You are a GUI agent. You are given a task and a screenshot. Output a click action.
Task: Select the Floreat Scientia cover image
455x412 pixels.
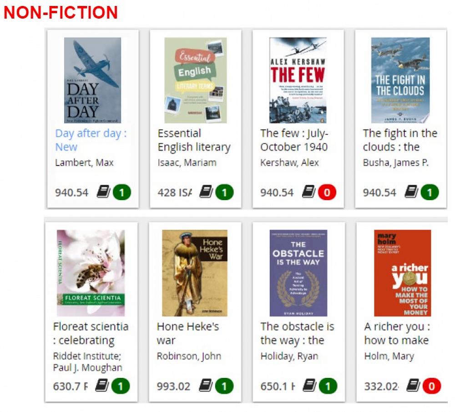coord(91,273)
